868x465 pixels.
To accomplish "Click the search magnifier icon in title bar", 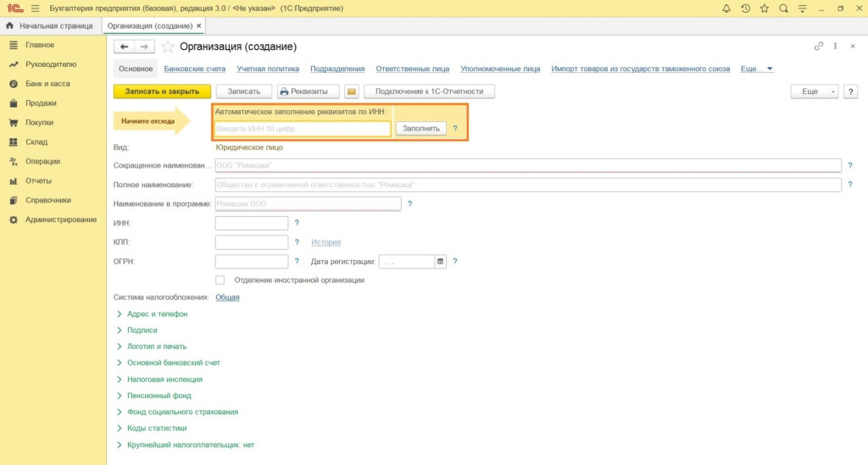I will pyautogui.click(x=783, y=8).
